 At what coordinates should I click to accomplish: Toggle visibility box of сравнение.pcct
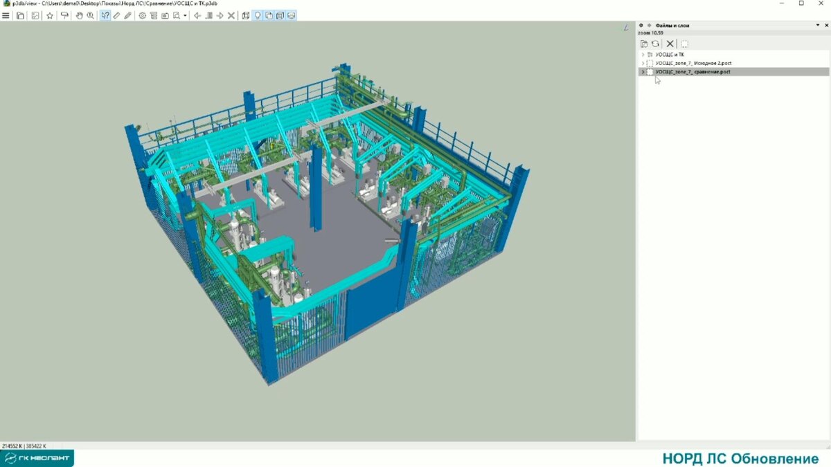(650, 72)
